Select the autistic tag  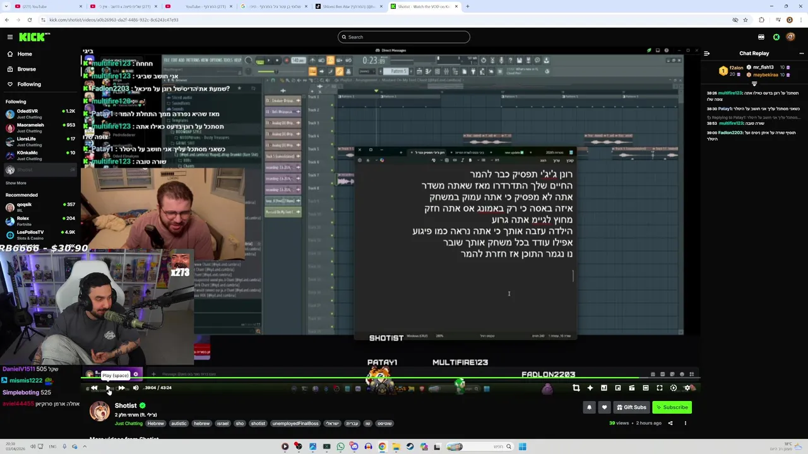pos(179,424)
